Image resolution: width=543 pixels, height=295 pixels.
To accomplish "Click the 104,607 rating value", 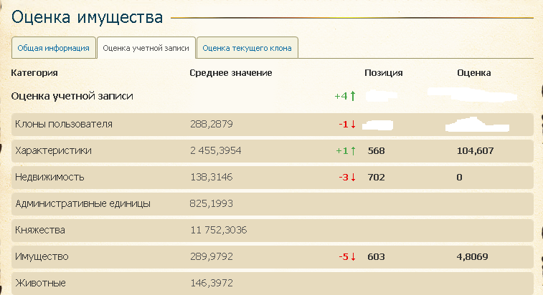I will pos(475,151).
